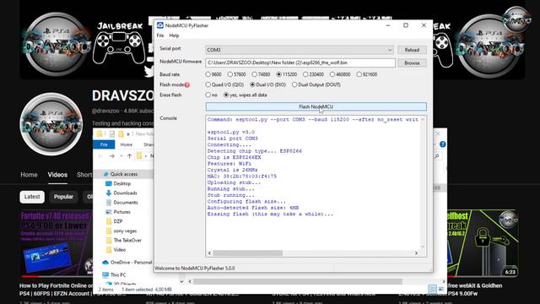Click the Reload serial ports button

(412, 50)
